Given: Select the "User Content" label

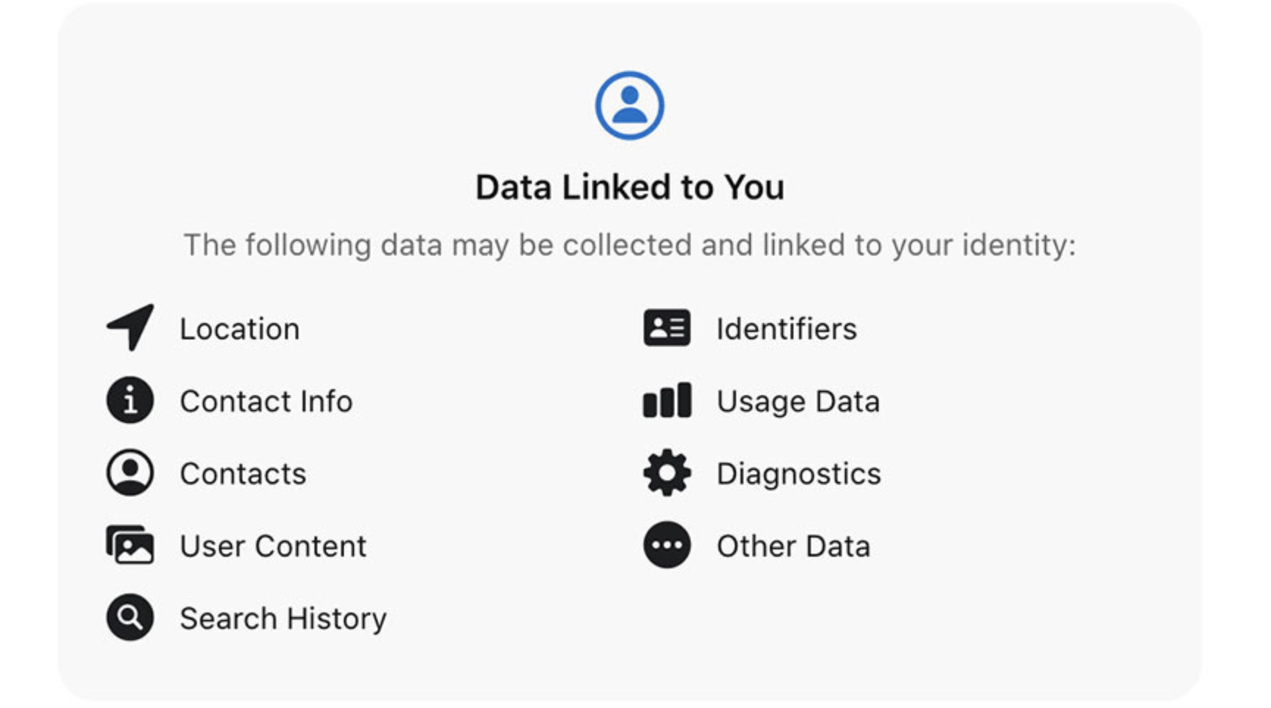Looking at the screenshot, I should [x=273, y=546].
